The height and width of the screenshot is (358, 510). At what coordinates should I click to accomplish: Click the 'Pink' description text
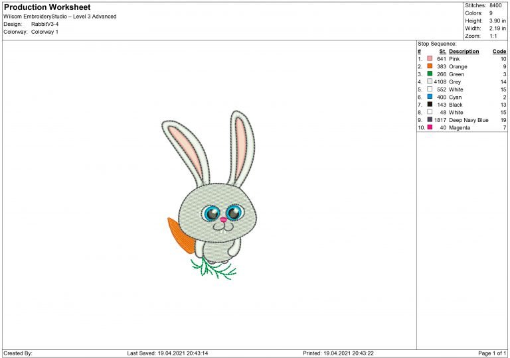click(454, 59)
